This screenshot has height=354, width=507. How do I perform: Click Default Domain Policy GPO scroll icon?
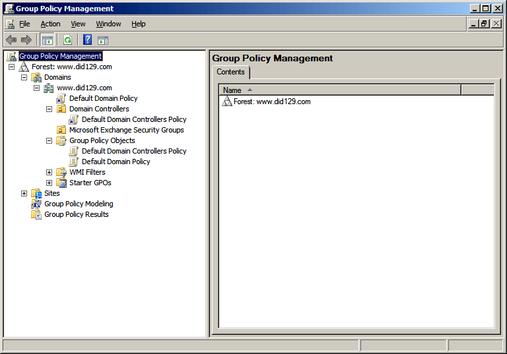click(x=74, y=162)
